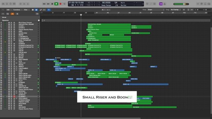Record-enable the CLARINET track
This screenshot has height=119, width=212.
(x=14, y=97)
